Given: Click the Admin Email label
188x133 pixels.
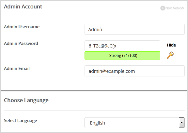Looking at the screenshot, I should click(17, 69).
